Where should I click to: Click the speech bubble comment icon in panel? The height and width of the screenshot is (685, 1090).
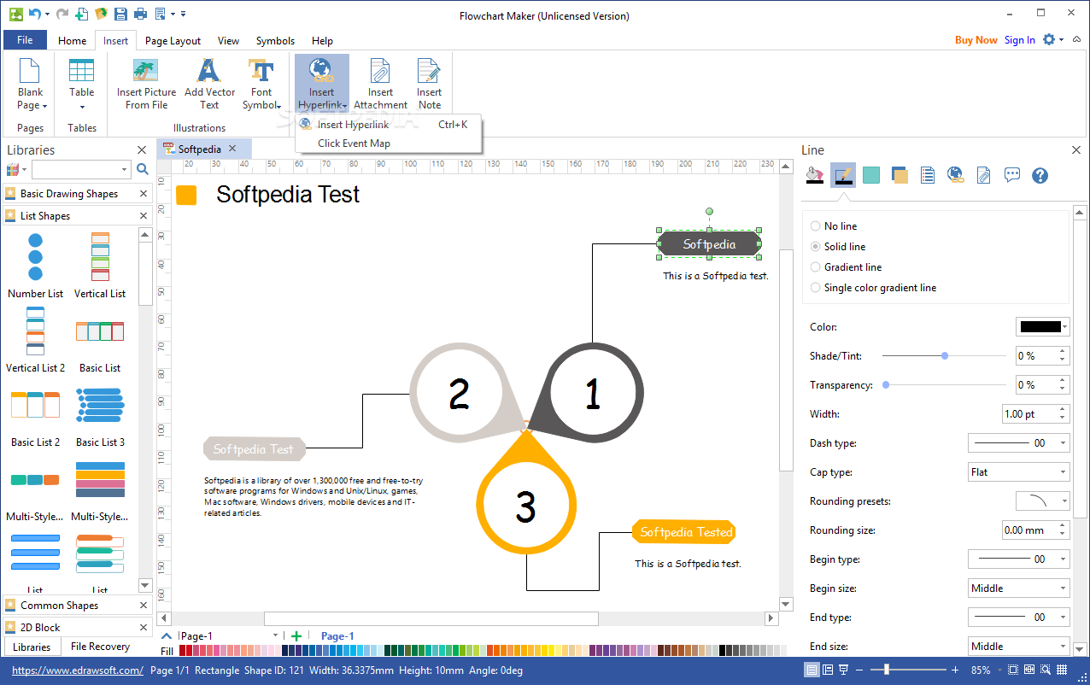click(x=1012, y=175)
